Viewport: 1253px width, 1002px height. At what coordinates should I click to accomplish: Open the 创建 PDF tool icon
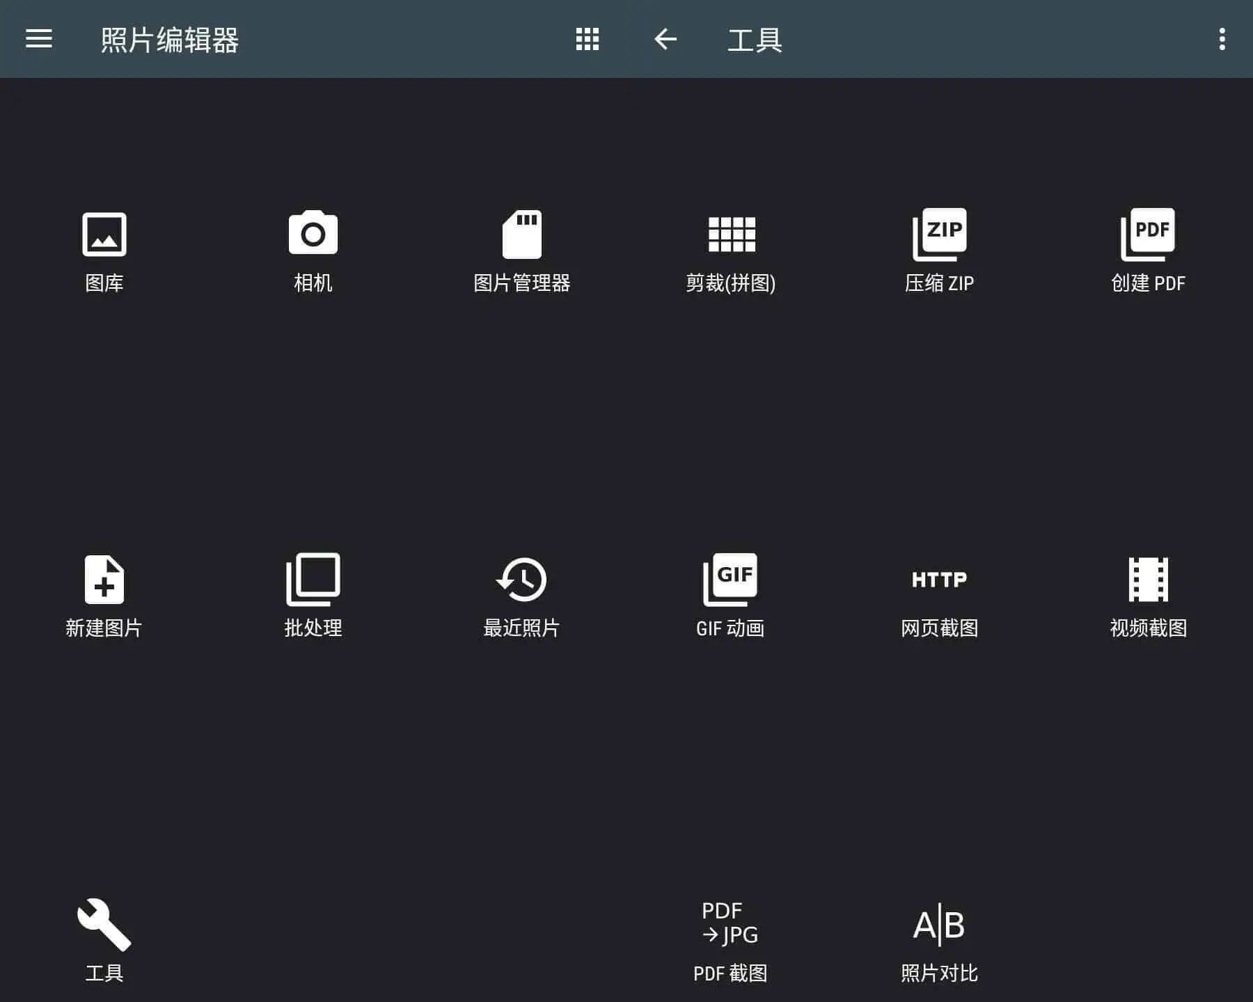pyautogui.click(x=1148, y=234)
